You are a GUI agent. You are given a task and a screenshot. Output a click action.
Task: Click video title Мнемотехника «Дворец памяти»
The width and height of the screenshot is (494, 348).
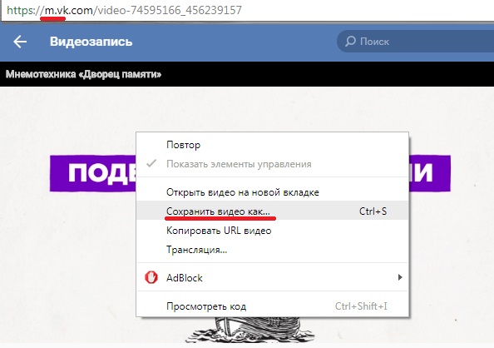tap(83, 74)
